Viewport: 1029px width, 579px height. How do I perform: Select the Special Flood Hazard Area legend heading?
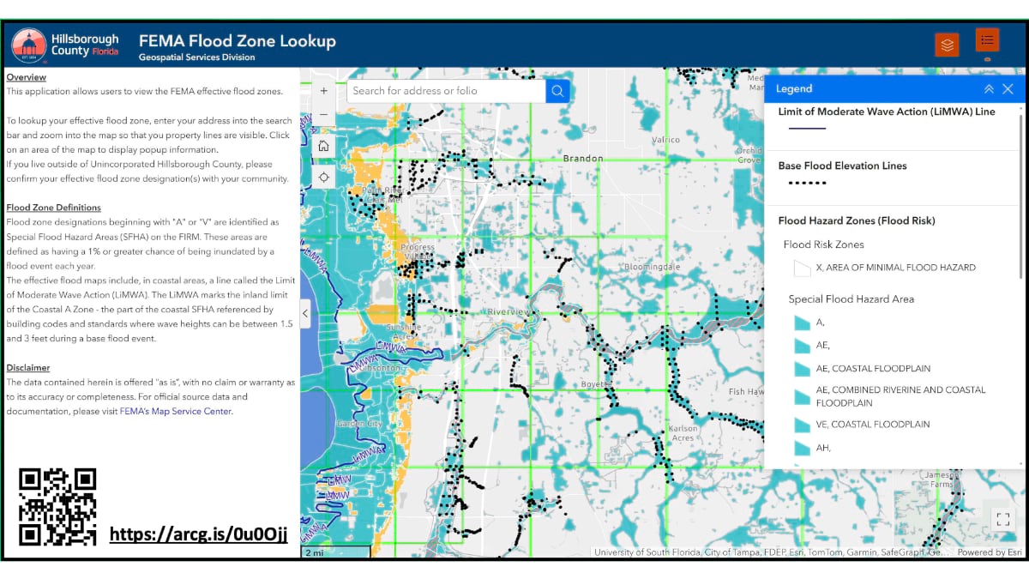click(851, 299)
